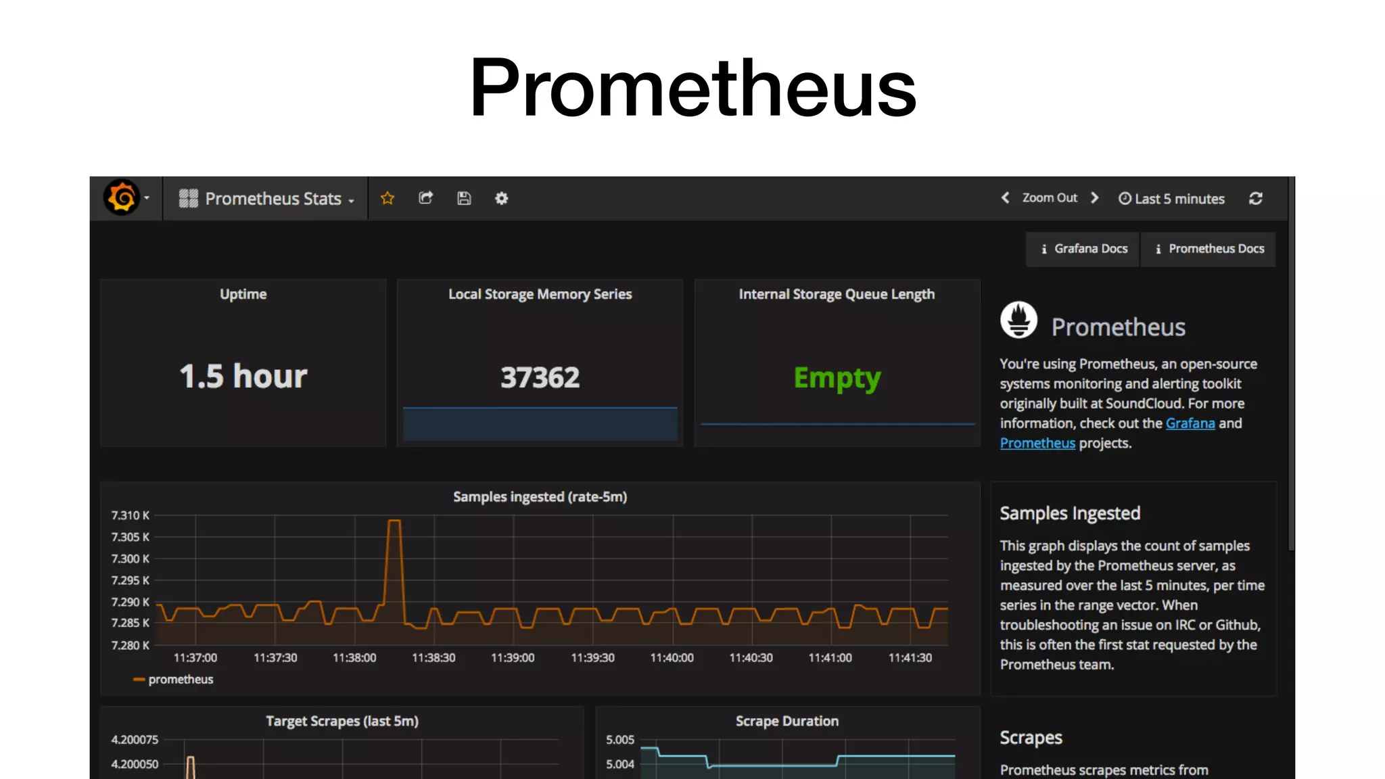Screen dimensions: 1385x779
Task: Toggle the prometheus legend series
Action: coord(180,680)
